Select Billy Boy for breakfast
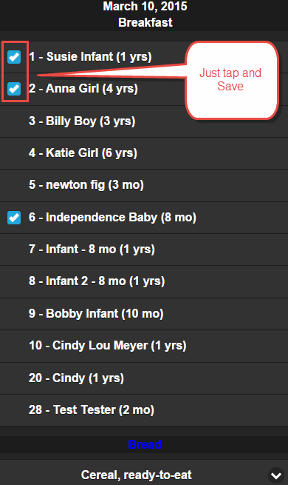The width and height of the screenshot is (288, 485). 144,121
